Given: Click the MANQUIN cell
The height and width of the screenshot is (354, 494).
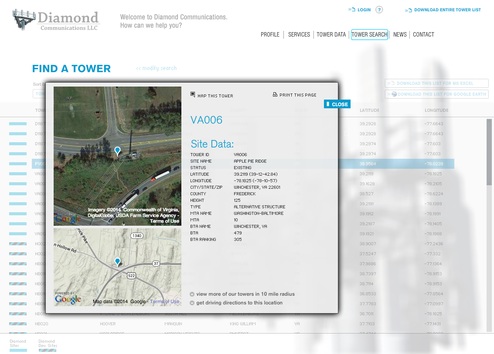Looking at the screenshot, I should click(x=173, y=324).
